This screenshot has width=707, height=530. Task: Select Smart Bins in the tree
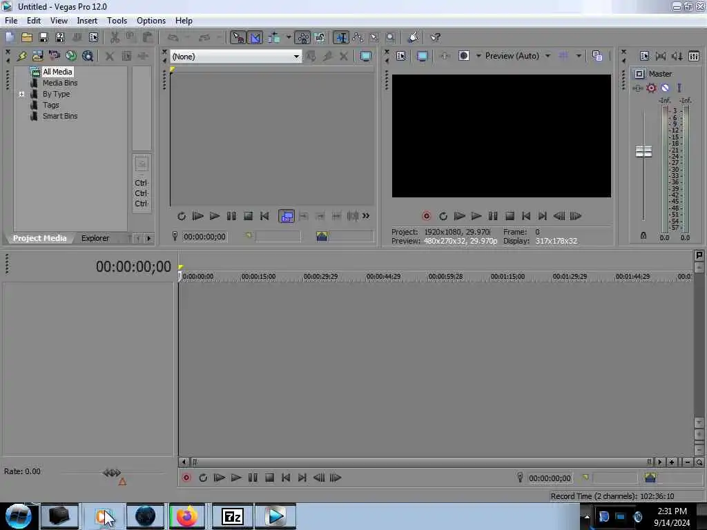(x=60, y=116)
